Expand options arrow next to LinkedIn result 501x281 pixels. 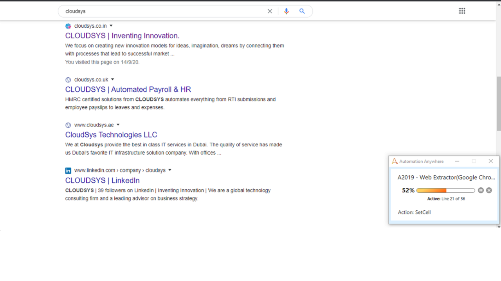pyautogui.click(x=170, y=170)
